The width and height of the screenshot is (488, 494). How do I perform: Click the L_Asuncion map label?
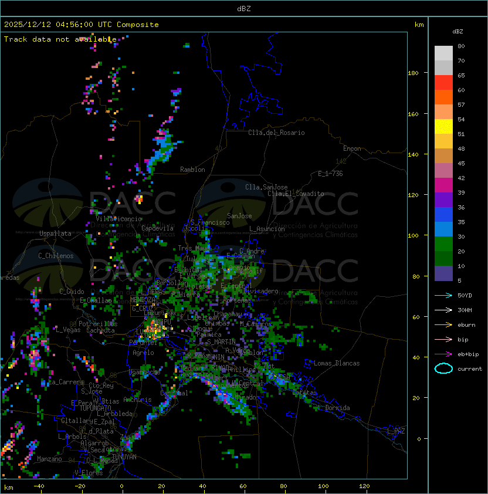point(267,229)
